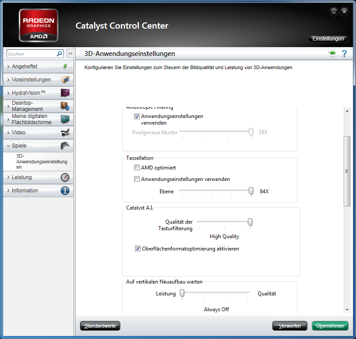Screen dimensions: 356x339
Task: Click the magnifier search icon
Action: (59, 54)
